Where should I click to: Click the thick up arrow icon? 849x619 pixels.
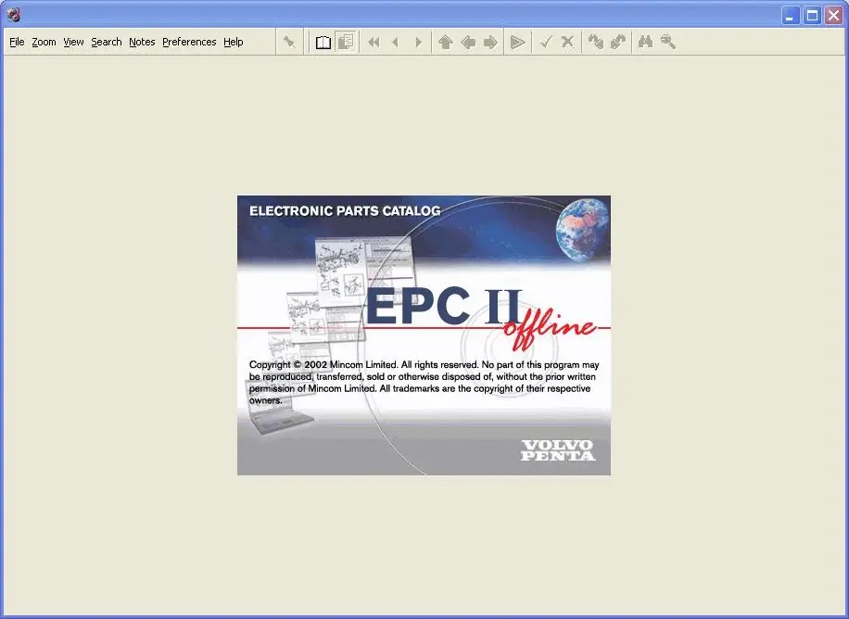pyautogui.click(x=446, y=42)
